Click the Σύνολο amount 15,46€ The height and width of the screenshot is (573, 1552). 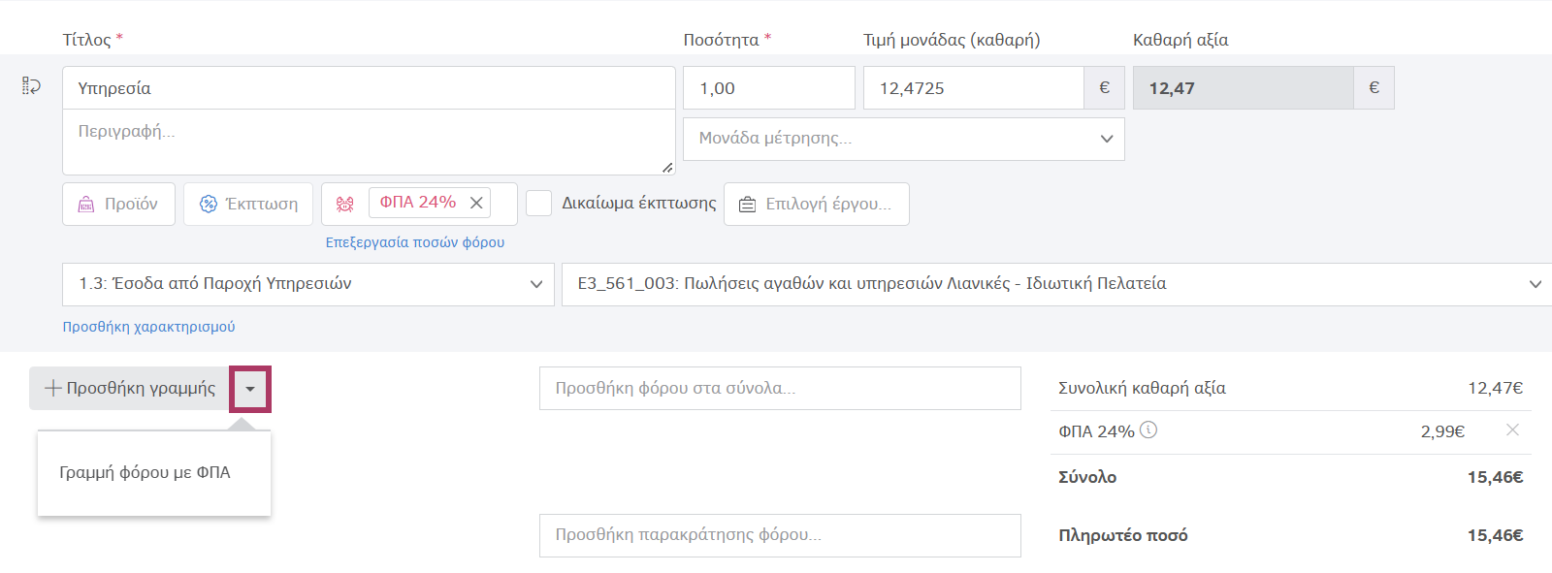[1495, 477]
